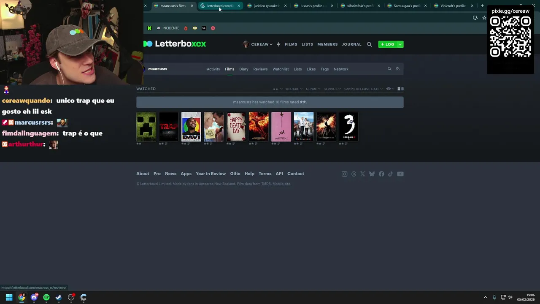Open the Help footer link
The height and width of the screenshot is (304, 540).
click(x=249, y=174)
